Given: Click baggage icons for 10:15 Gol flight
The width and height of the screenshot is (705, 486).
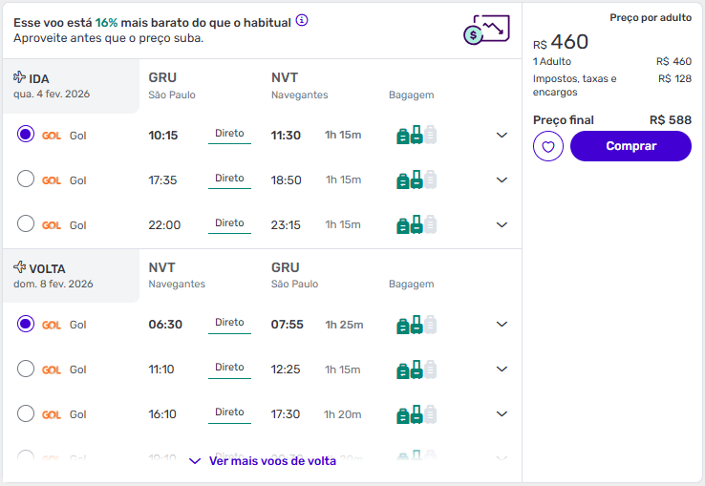Looking at the screenshot, I should pos(417,135).
